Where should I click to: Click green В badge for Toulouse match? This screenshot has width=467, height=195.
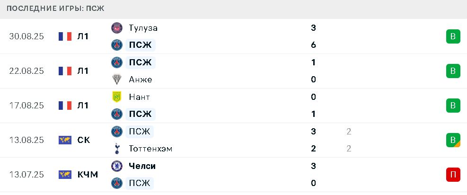click(x=453, y=36)
